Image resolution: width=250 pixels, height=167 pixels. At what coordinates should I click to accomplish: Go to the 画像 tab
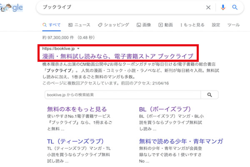[x=144, y=25]
